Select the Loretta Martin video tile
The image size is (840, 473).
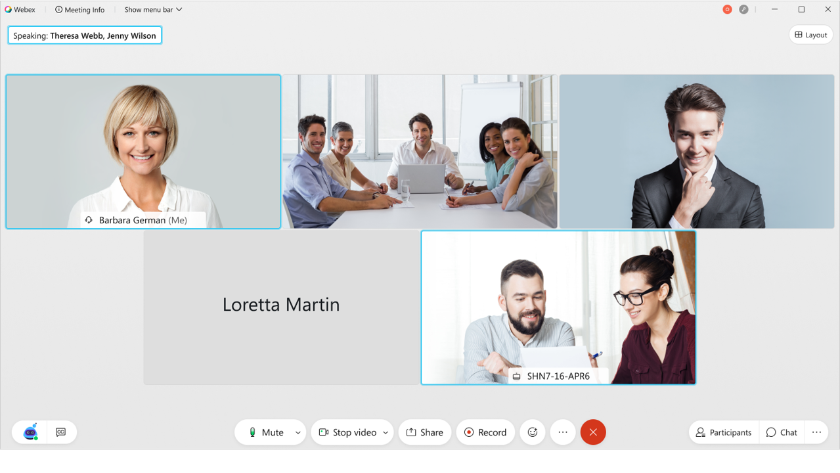281,307
